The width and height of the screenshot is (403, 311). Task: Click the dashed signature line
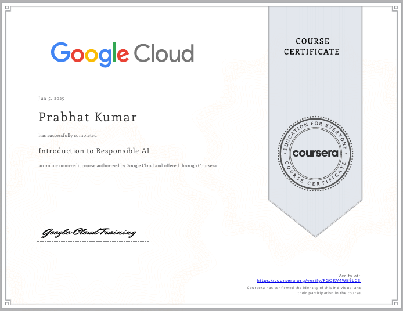pyautogui.click(x=93, y=241)
